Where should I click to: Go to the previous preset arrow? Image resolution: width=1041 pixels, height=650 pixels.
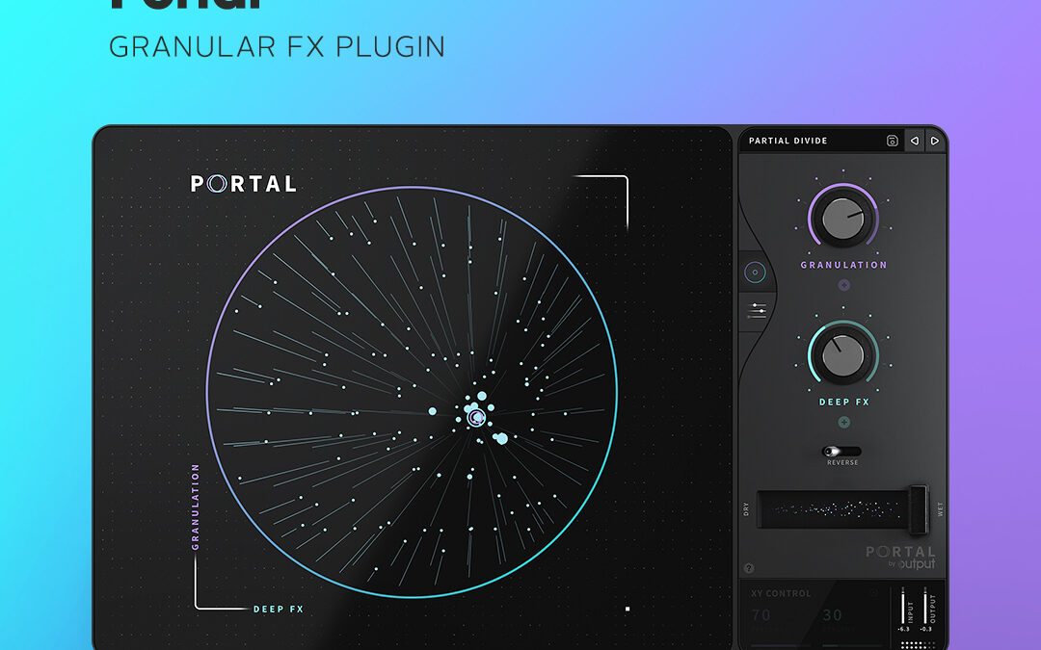pyautogui.click(x=915, y=142)
